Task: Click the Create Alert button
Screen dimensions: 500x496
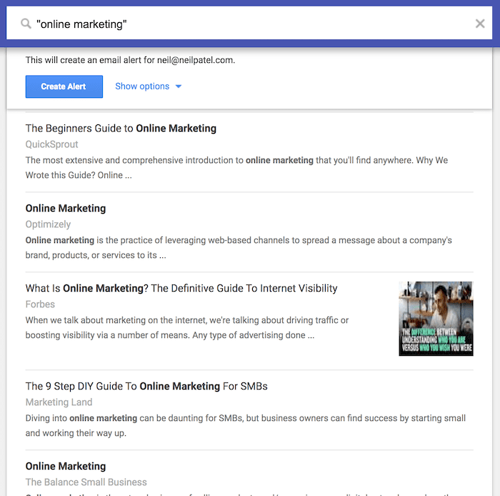Action: (x=64, y=86)
